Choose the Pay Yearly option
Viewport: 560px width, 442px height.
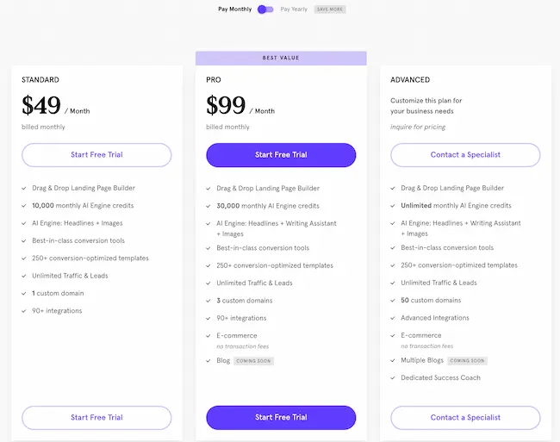click(294, 9)
